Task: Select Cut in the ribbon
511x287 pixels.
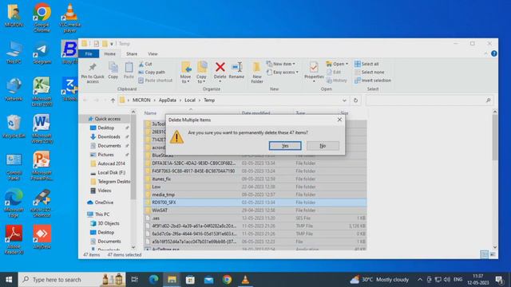Action: pos(145,64)
